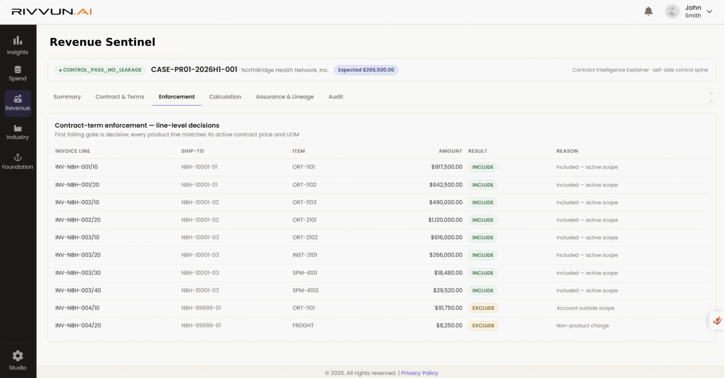
Task: Select invoice line INV-NBH-004/10
Action: pos(77,308)
